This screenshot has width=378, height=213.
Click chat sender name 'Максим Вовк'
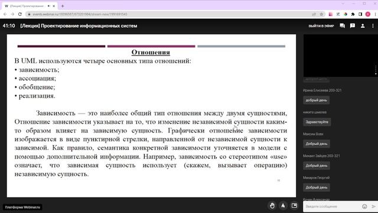(x=313, y=134)
